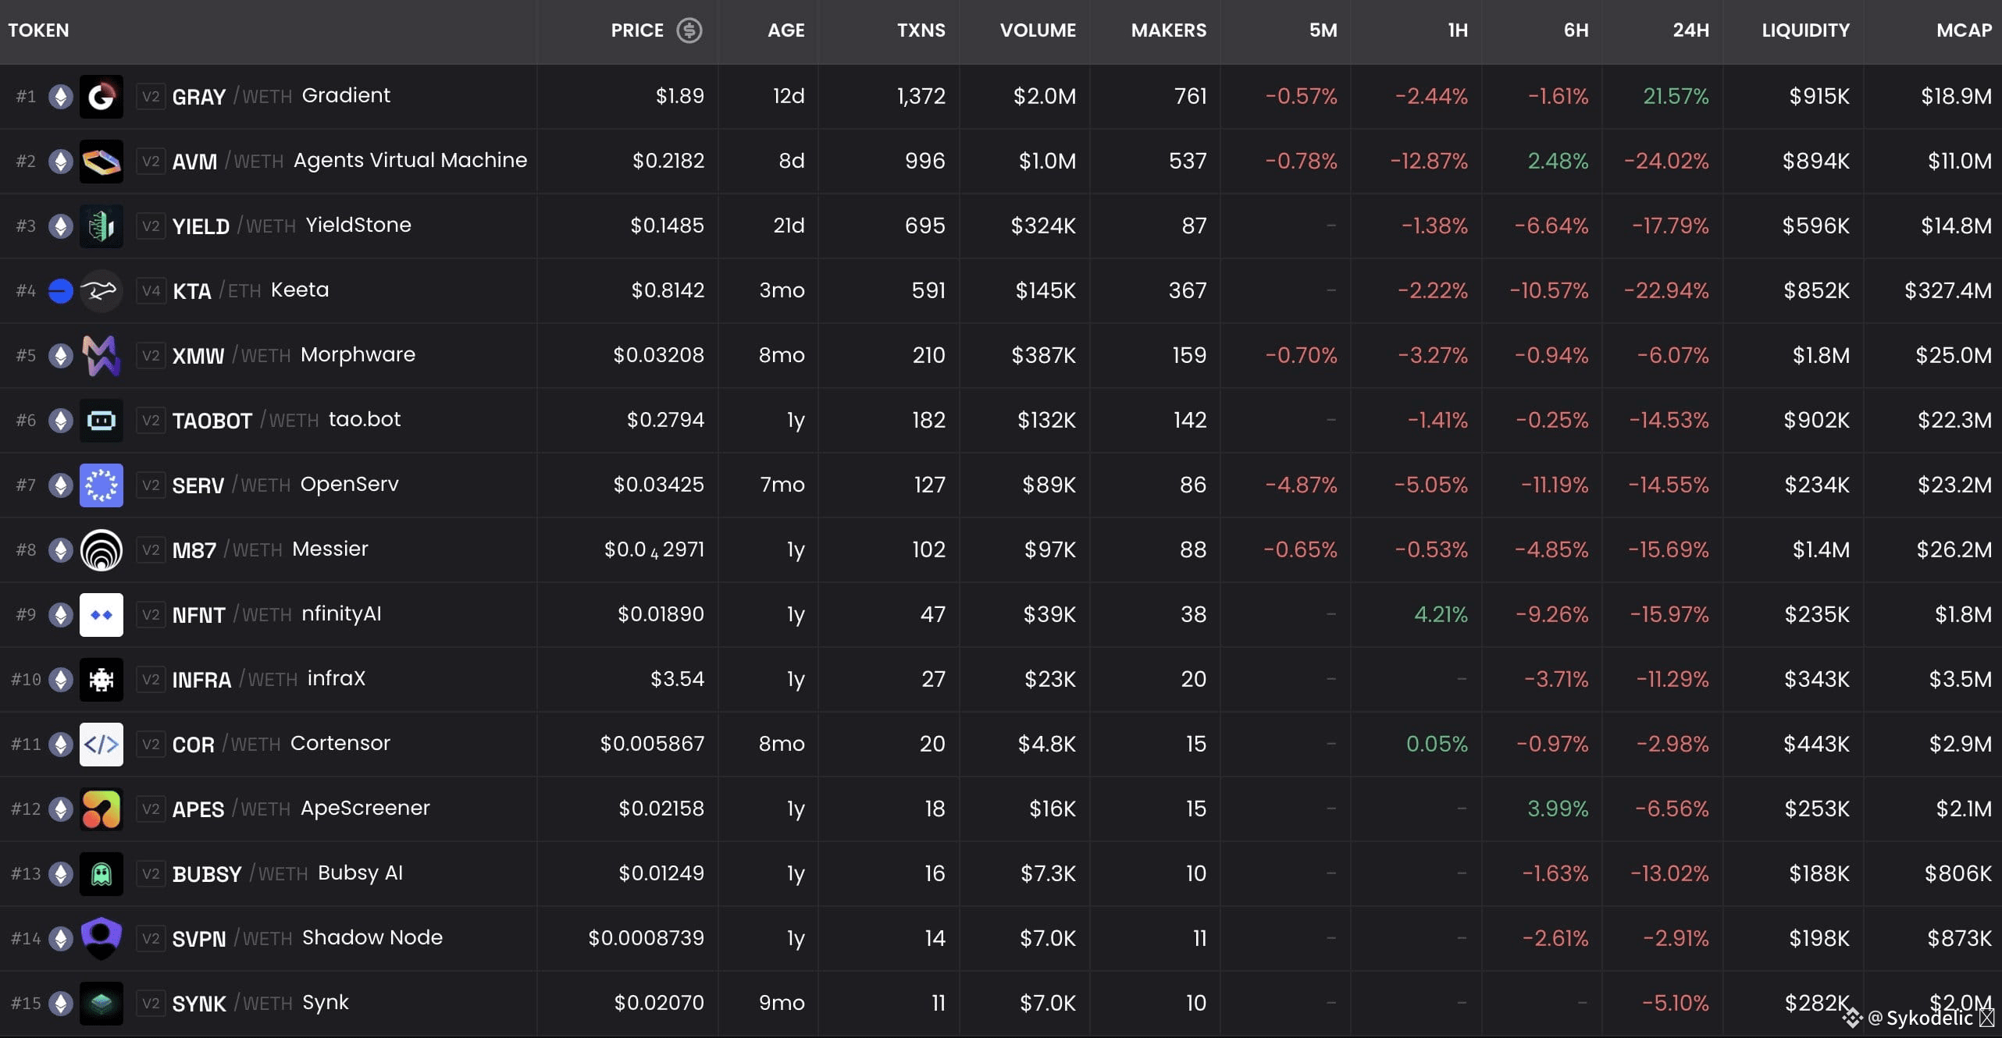Click the TAOBOT liquidity $902K
This screenshot has height=1038, width=2002.
point(1816,420)
